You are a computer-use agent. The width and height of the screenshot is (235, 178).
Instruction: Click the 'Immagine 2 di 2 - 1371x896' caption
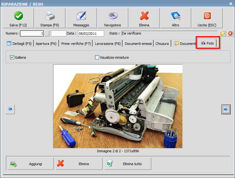point(118,151)
